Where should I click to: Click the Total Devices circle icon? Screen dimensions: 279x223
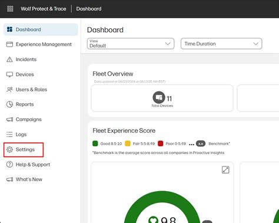point(159,97)
